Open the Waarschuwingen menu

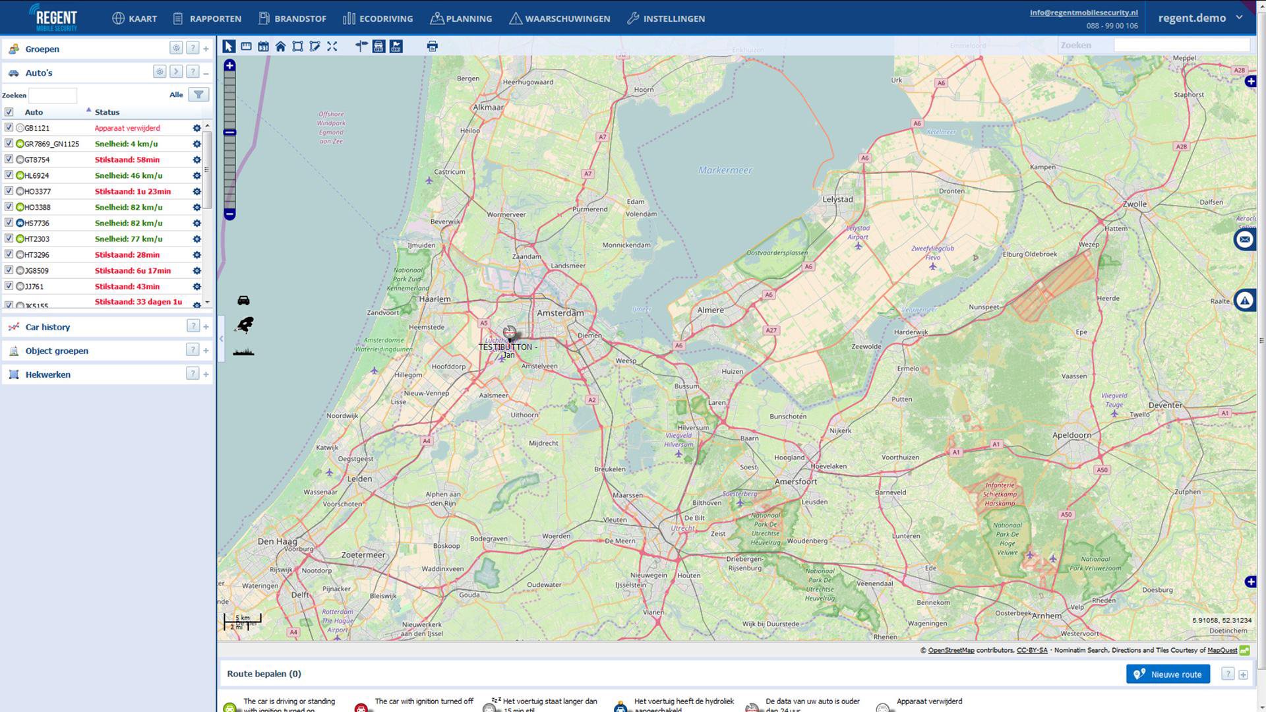559,18
